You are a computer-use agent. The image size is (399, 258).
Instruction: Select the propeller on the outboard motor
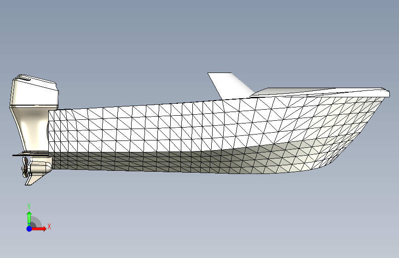25,167
